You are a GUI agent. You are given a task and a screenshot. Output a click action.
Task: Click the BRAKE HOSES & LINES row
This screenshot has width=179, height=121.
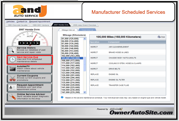[128, 52]
